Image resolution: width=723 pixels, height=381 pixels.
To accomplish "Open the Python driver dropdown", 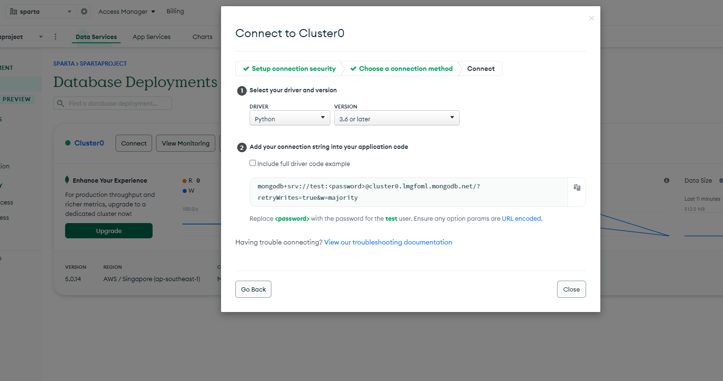I will (x=290, y=118).
